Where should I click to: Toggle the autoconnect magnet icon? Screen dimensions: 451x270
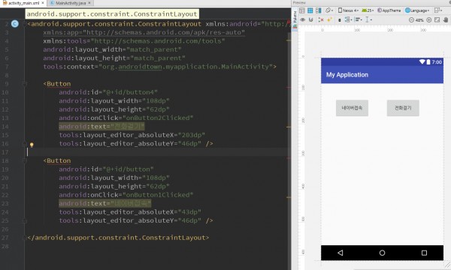click(311, 19)
